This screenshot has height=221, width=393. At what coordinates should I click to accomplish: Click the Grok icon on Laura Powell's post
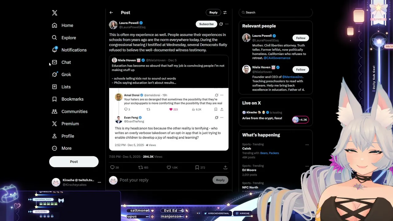[x=221, y=24]
